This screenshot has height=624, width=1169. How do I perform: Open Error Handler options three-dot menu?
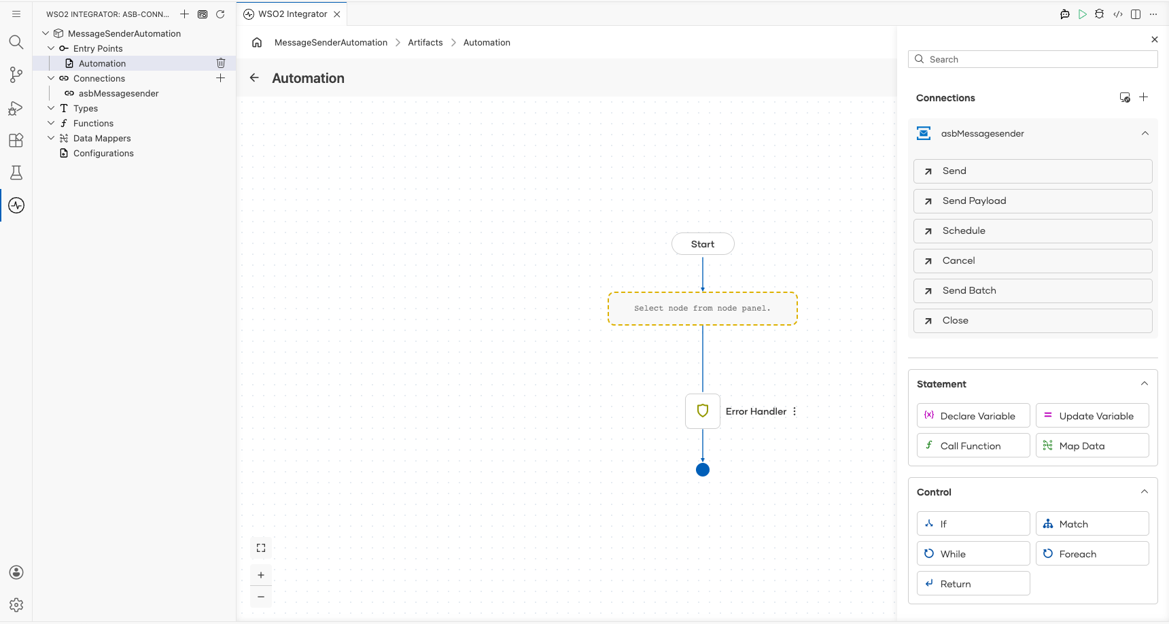pos(795,411)
